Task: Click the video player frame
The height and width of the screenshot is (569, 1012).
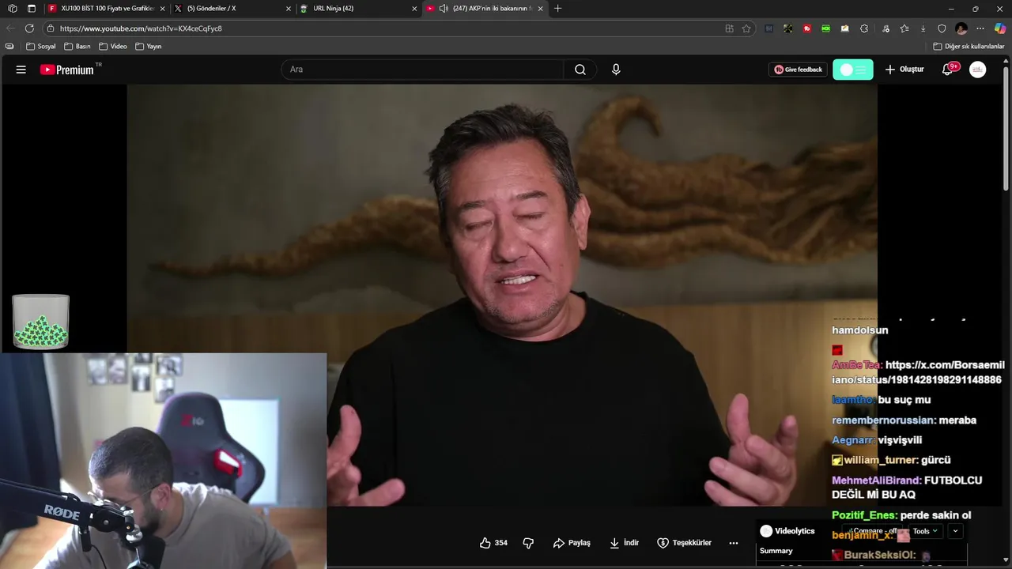Action: point(502,295)
